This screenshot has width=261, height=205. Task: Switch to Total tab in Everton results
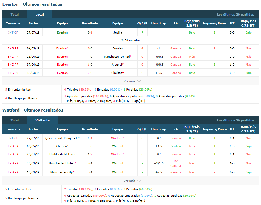click(x=15, y=15)
